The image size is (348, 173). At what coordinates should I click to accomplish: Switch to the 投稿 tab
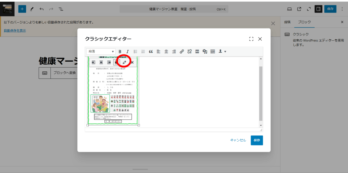[287, 22]
